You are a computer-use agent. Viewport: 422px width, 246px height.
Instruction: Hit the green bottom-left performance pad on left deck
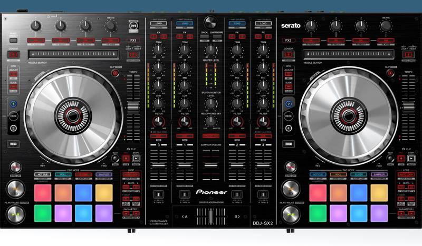pos(43,213)
